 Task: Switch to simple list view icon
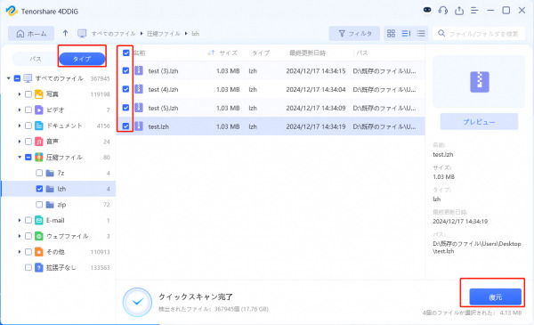click(x=421, y=33)
